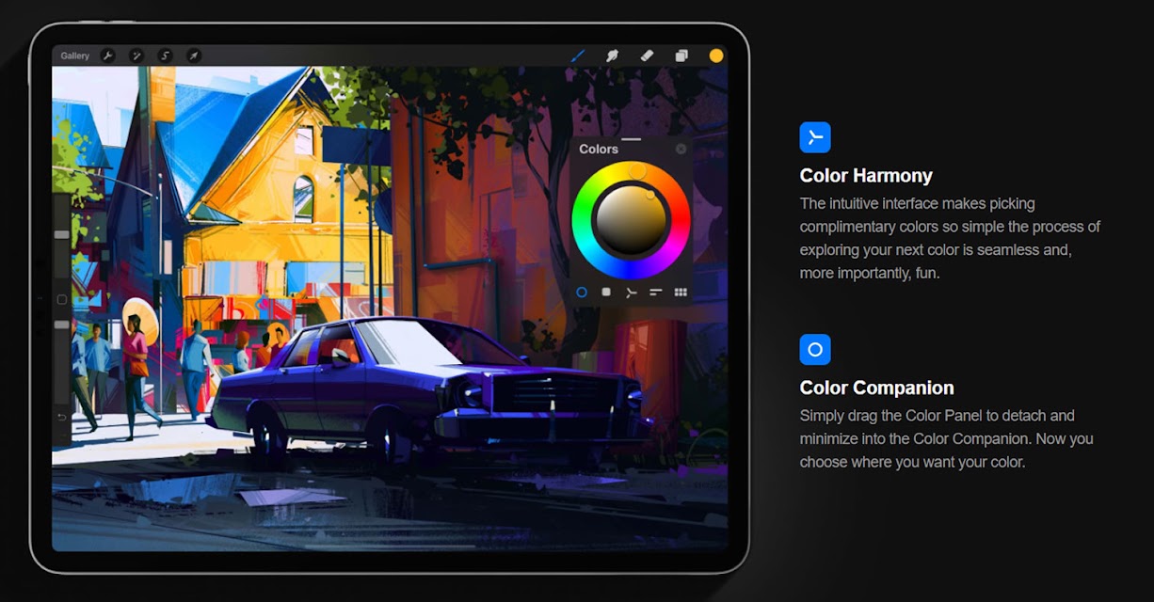Tap the undo arrow on sidebar
Screen dimensions: 1154x602
pos(62,417)
